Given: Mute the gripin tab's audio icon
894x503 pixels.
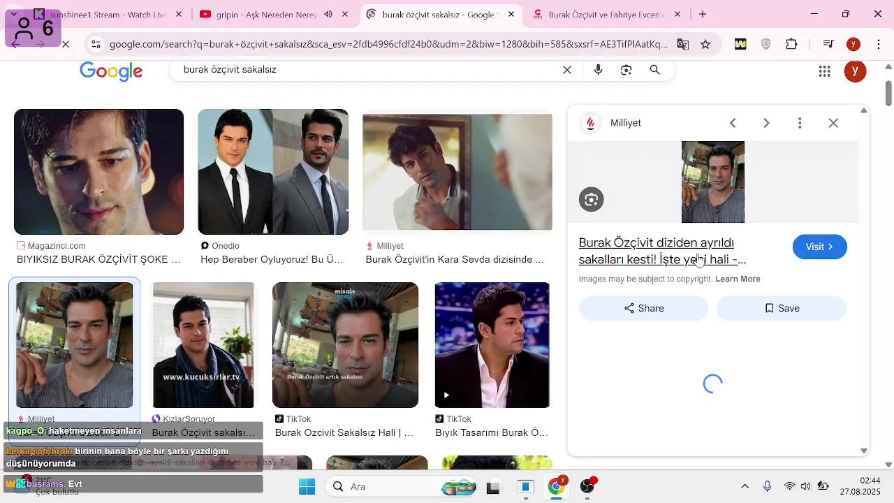Looking at the screenshot, I should point(328,14).
